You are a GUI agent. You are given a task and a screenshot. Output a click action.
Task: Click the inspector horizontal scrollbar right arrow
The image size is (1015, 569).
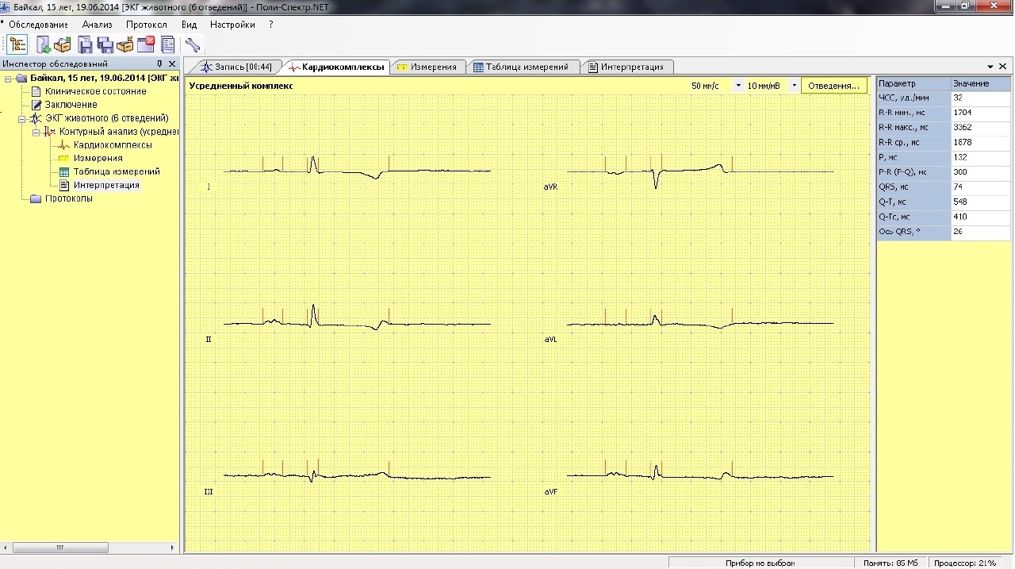click(173, 548)
